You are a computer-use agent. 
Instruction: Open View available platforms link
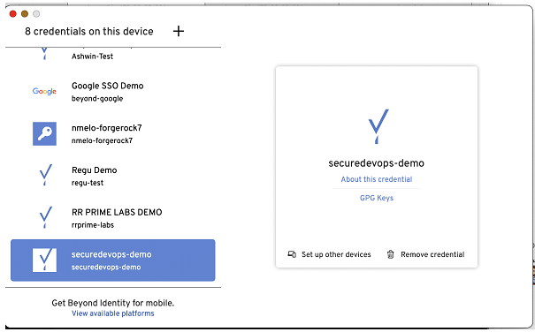(x=113, y=313)
